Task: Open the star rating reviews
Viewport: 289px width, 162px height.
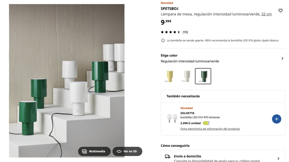Action: point(170,32)
